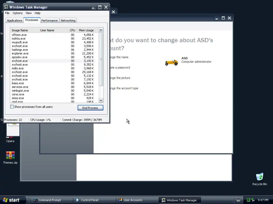Select the smss.exe process row

53,98
